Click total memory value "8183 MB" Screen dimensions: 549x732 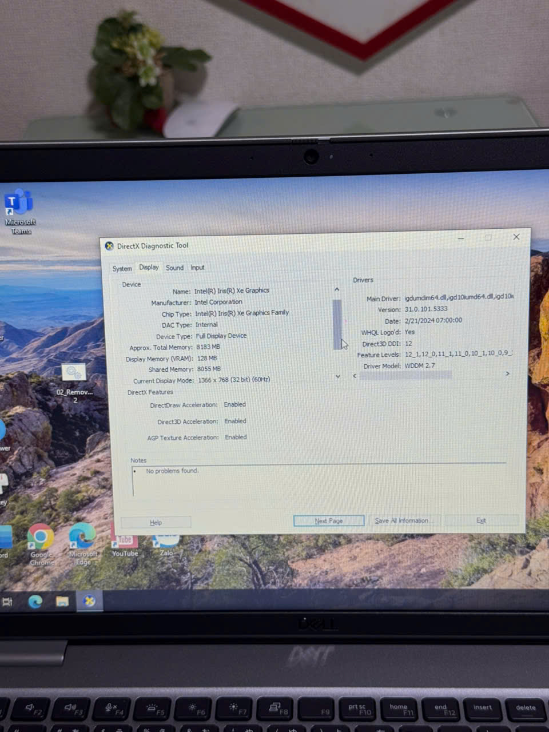pyautogui.click(x=208, y=347)
